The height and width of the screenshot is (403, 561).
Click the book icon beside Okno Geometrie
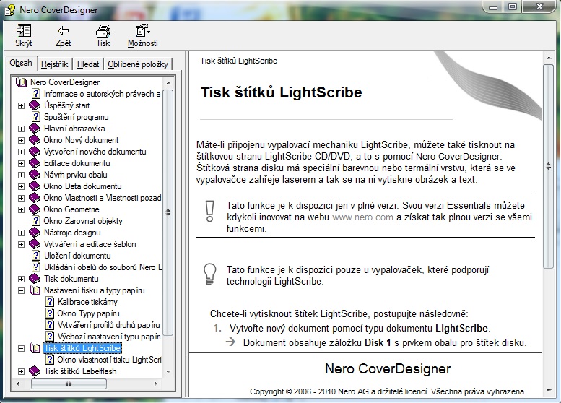(35, 209)
